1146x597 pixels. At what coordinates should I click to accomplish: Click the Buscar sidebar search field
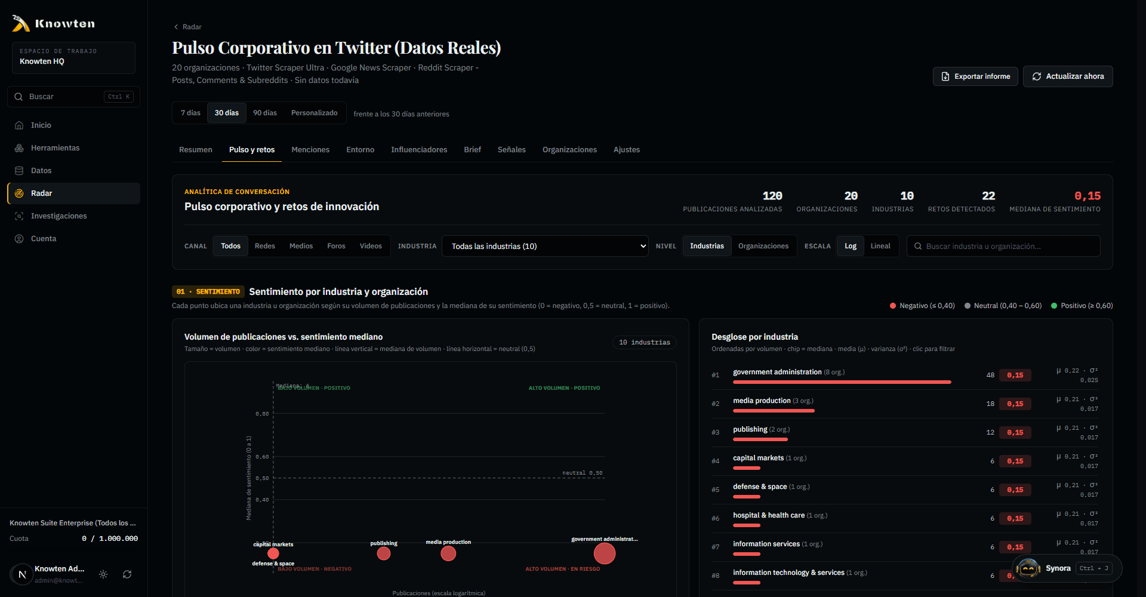(x=73, y=97)
